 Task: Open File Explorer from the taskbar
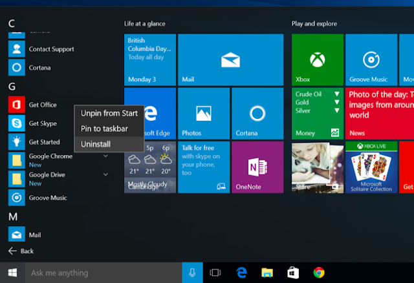tap(267, 273)
